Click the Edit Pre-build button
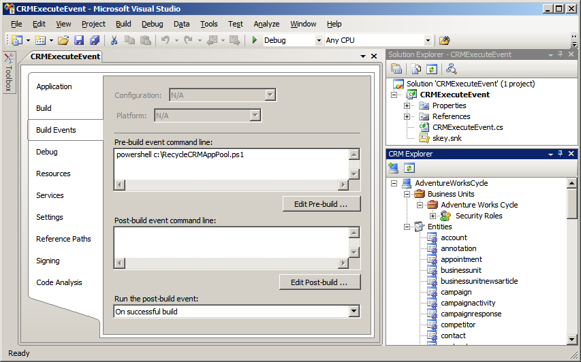The width and height of the screenshot is (581, 362). pos(321,204)
